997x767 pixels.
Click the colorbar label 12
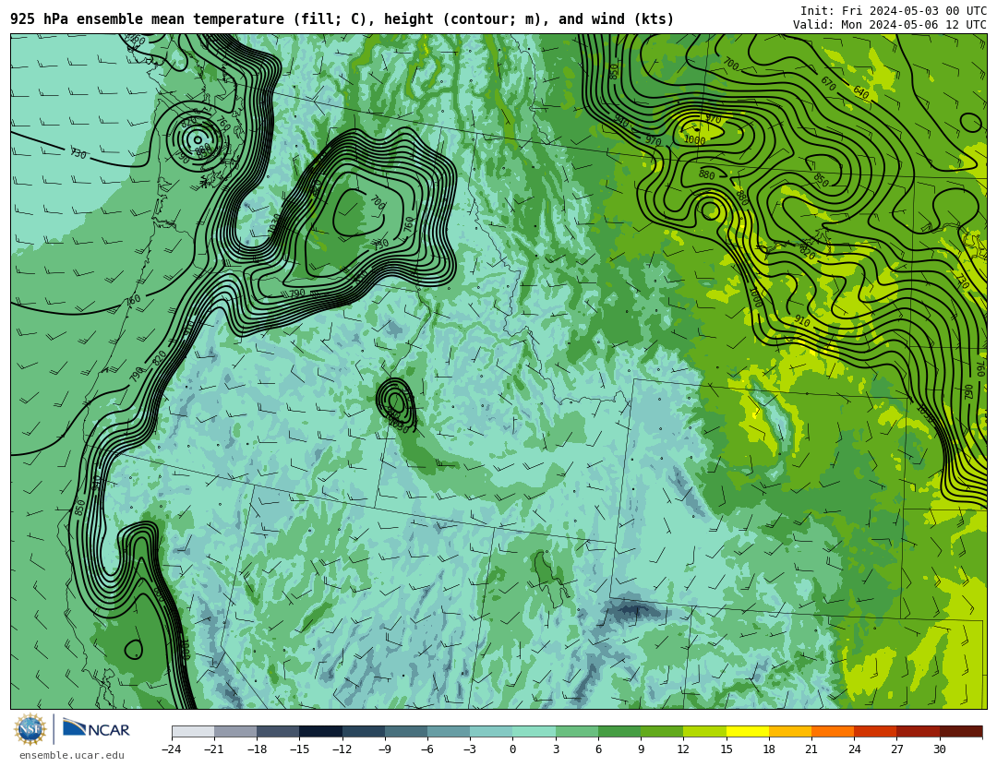683,749
